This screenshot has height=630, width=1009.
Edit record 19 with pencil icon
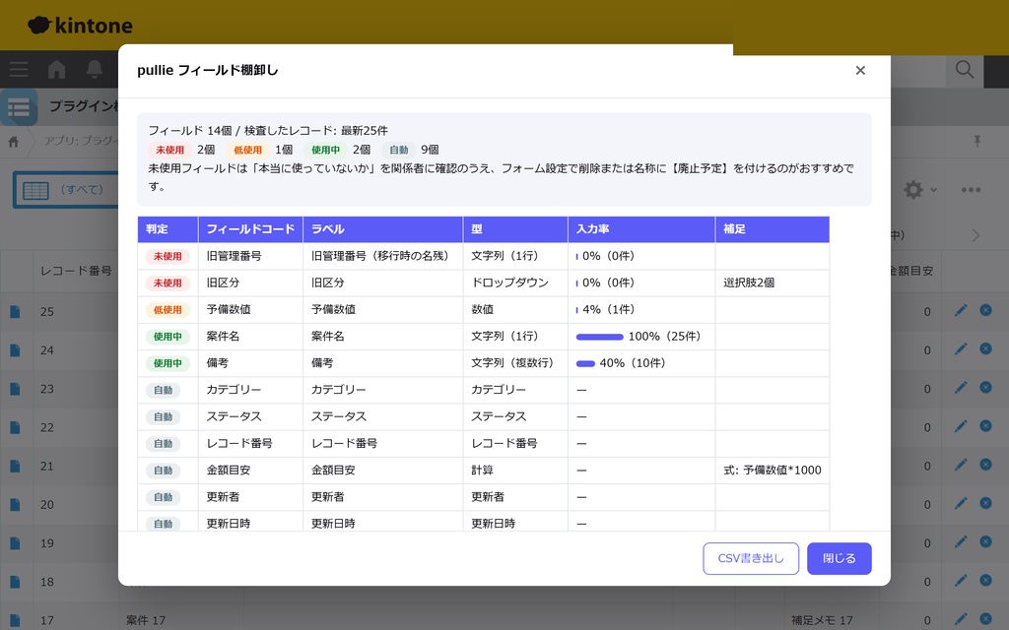pos(961,542)
